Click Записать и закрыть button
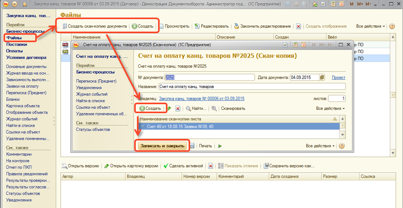 click(162, 146)
